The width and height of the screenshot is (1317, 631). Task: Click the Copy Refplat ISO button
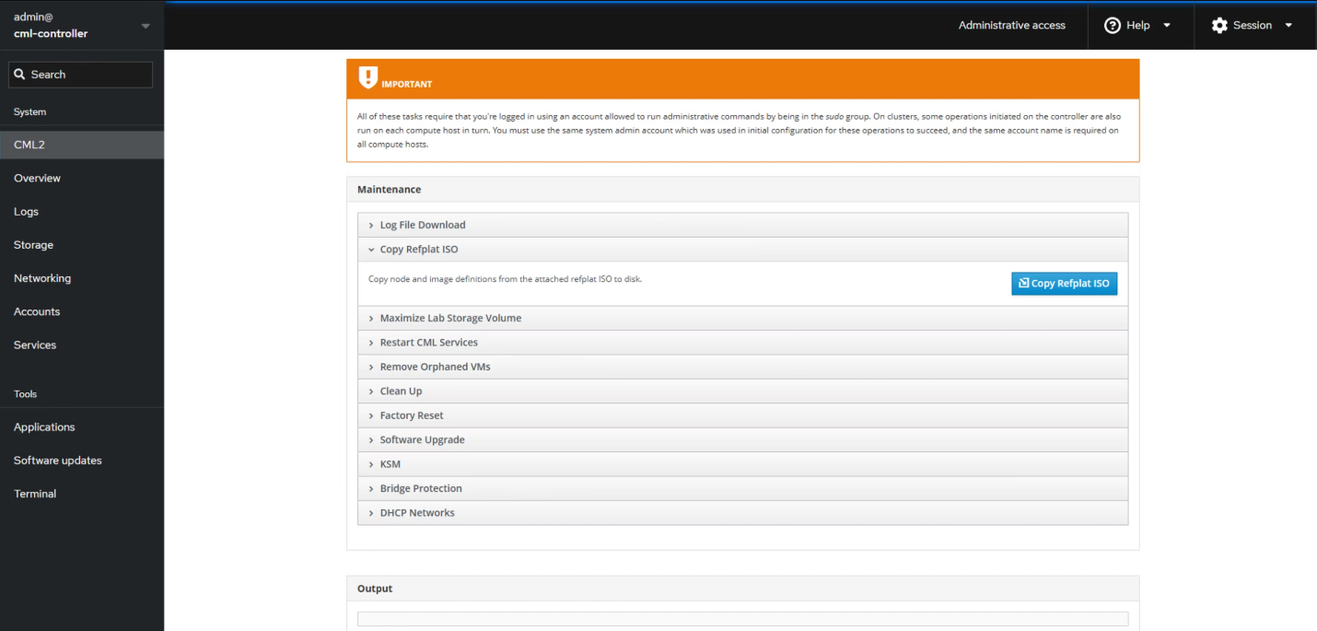click(x=1064, y=283)
